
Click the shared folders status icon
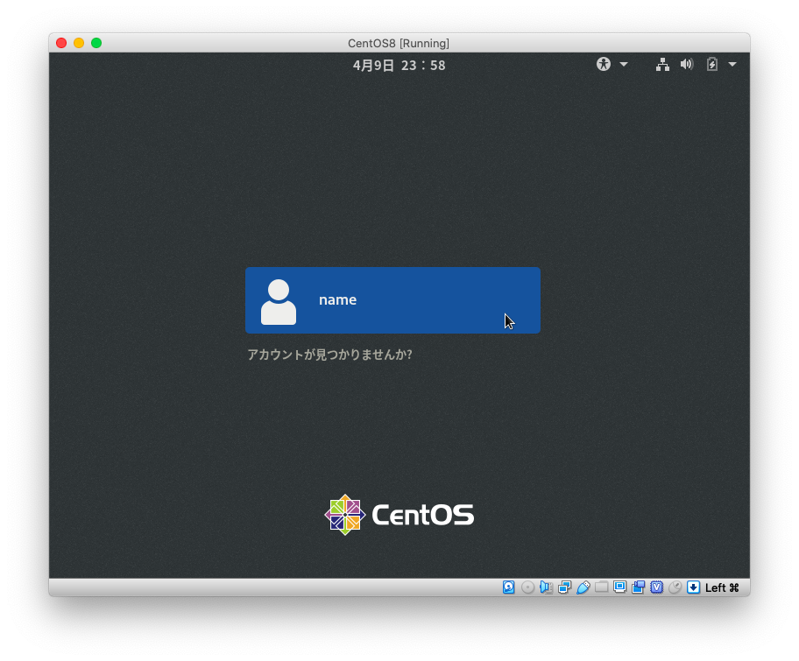pos(601,587)
